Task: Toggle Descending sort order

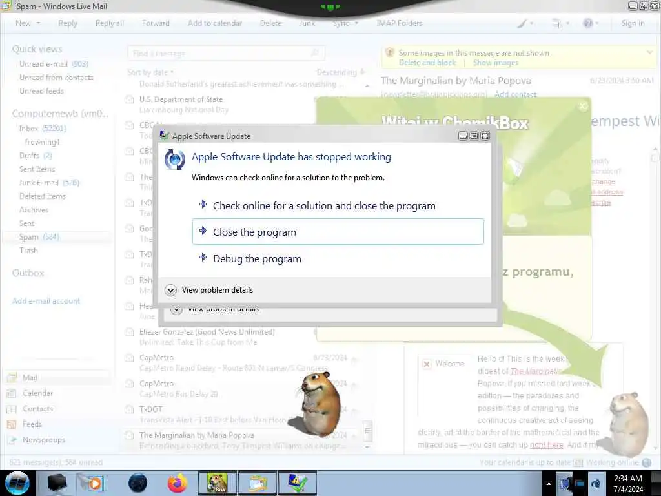Action: pos(341,72)
